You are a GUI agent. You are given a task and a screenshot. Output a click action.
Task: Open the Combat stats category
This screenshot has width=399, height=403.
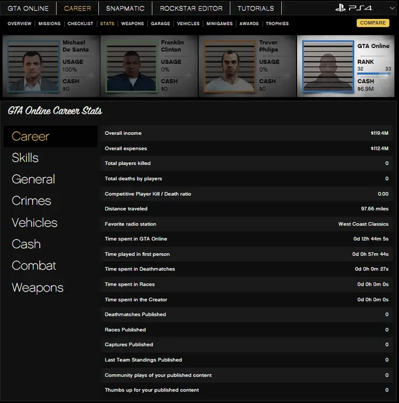click(x=34, y=266)
